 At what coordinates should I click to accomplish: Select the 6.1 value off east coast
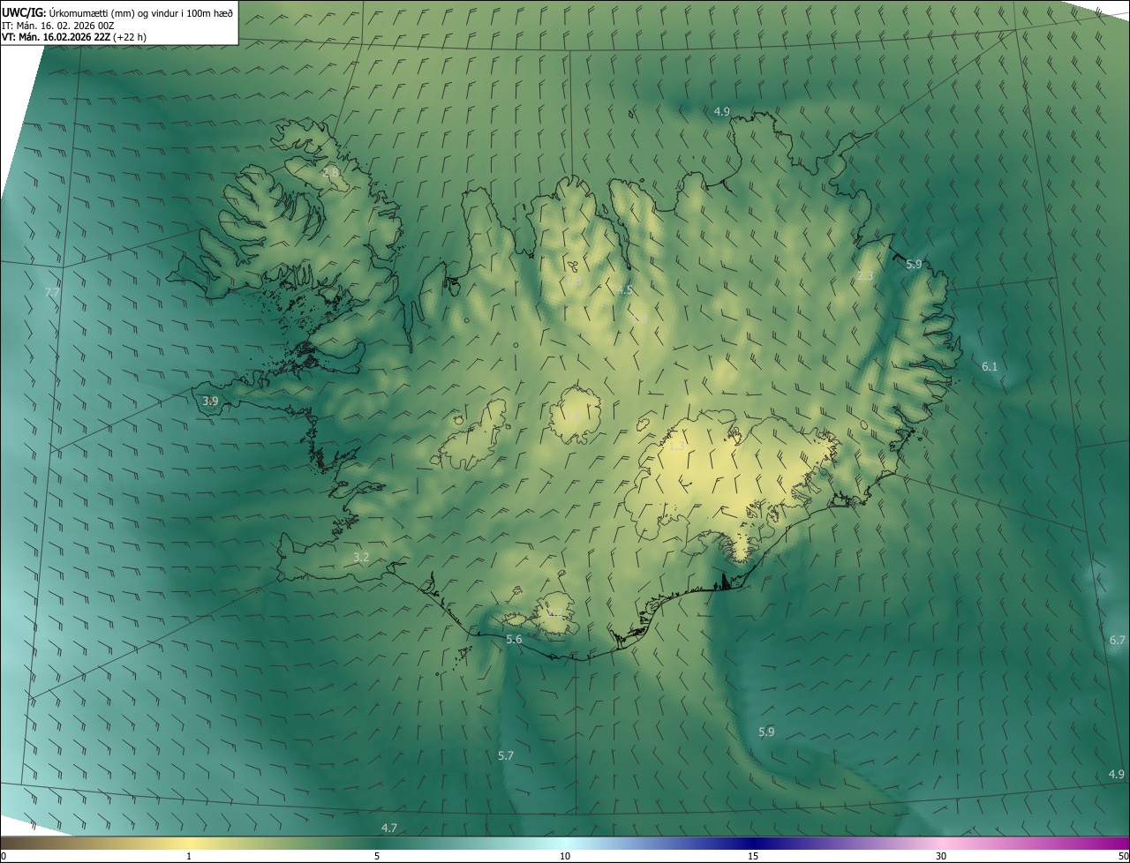[x=990, y=366]
